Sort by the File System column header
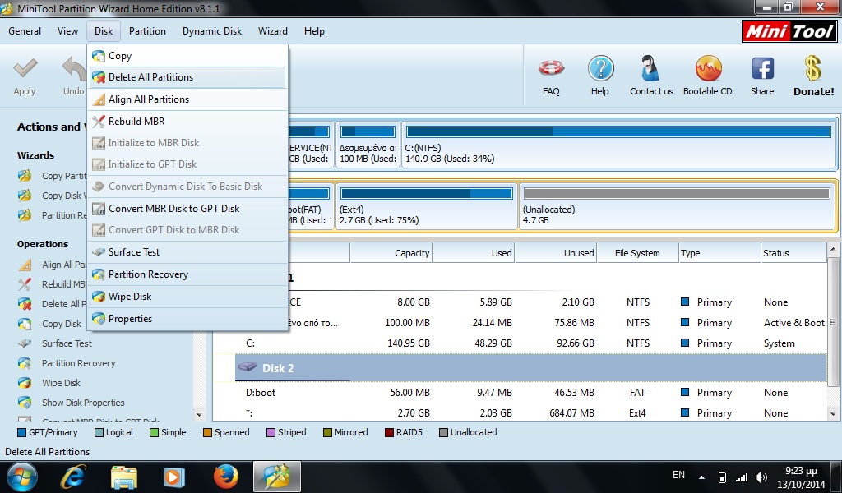Image resolution: width=842 pixels, height=493 pixels. tap(638, 253)
